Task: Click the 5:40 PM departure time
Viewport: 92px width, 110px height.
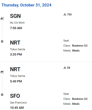Action: point(16,81)
